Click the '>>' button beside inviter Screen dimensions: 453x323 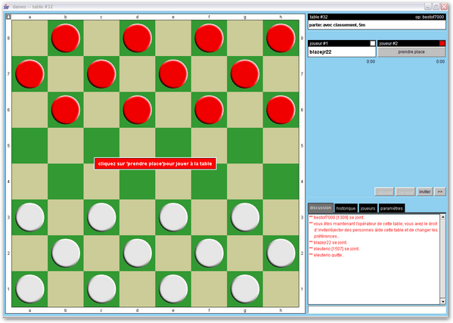click(439, 191)
